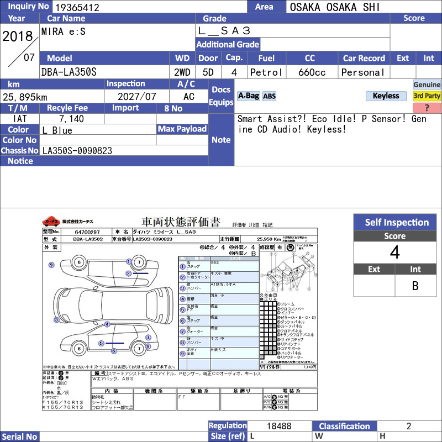Image resolution: width=442 pixels, height=442 pixels.
Task: Select inspection date 2027/07
Action: [136, 97]
